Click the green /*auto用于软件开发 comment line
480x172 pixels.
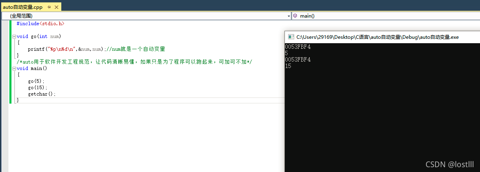pos(135,62)
